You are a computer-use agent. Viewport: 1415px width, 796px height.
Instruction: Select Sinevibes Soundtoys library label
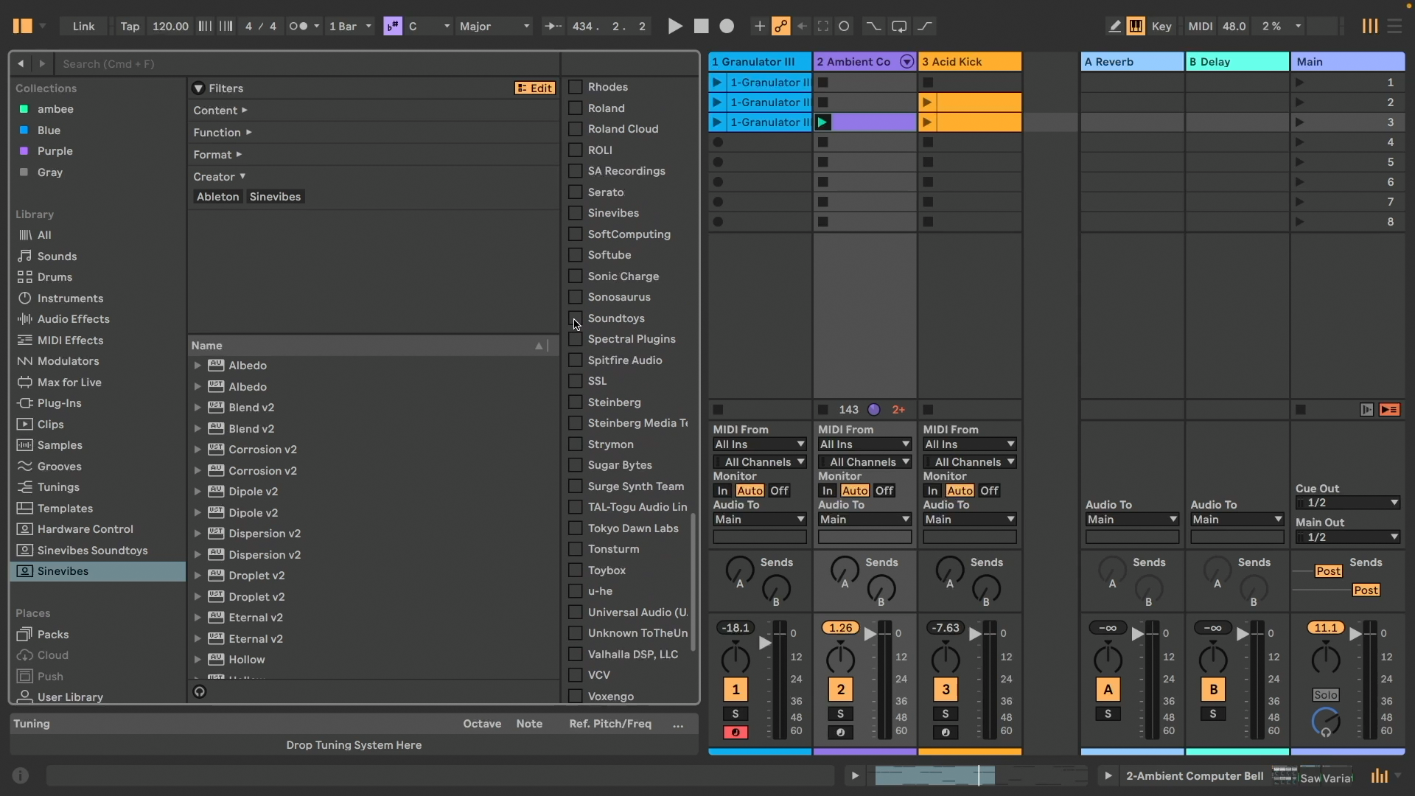pos(92,550)
